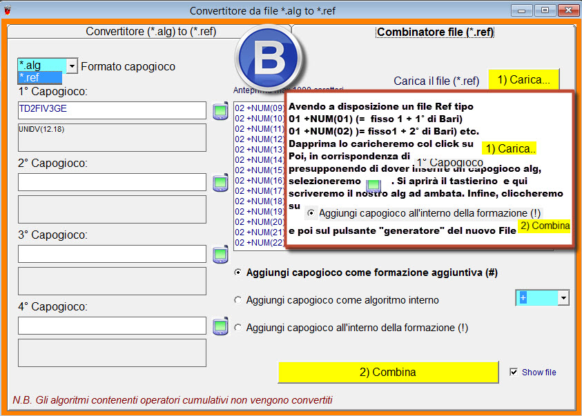Select preview row '02 +NUM(14)'

tap(260, 160)
